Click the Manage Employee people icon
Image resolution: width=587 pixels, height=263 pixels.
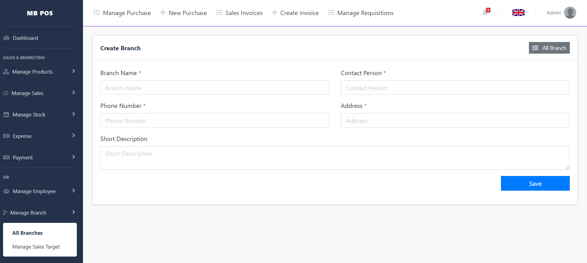coord(6,191)
